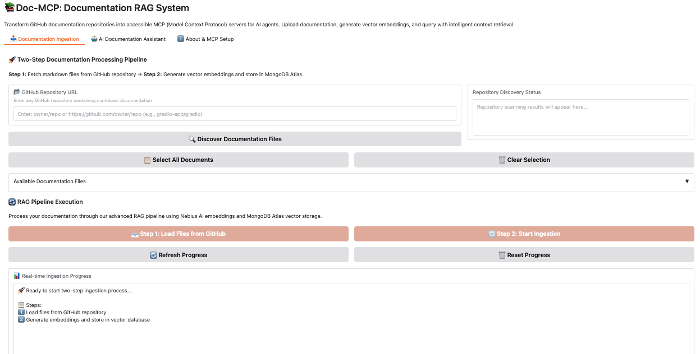Image resolution: width=700 pixels, height=354 pixels.
Task: Expand the Available Documentation Files panel
Action: point(687,181)
